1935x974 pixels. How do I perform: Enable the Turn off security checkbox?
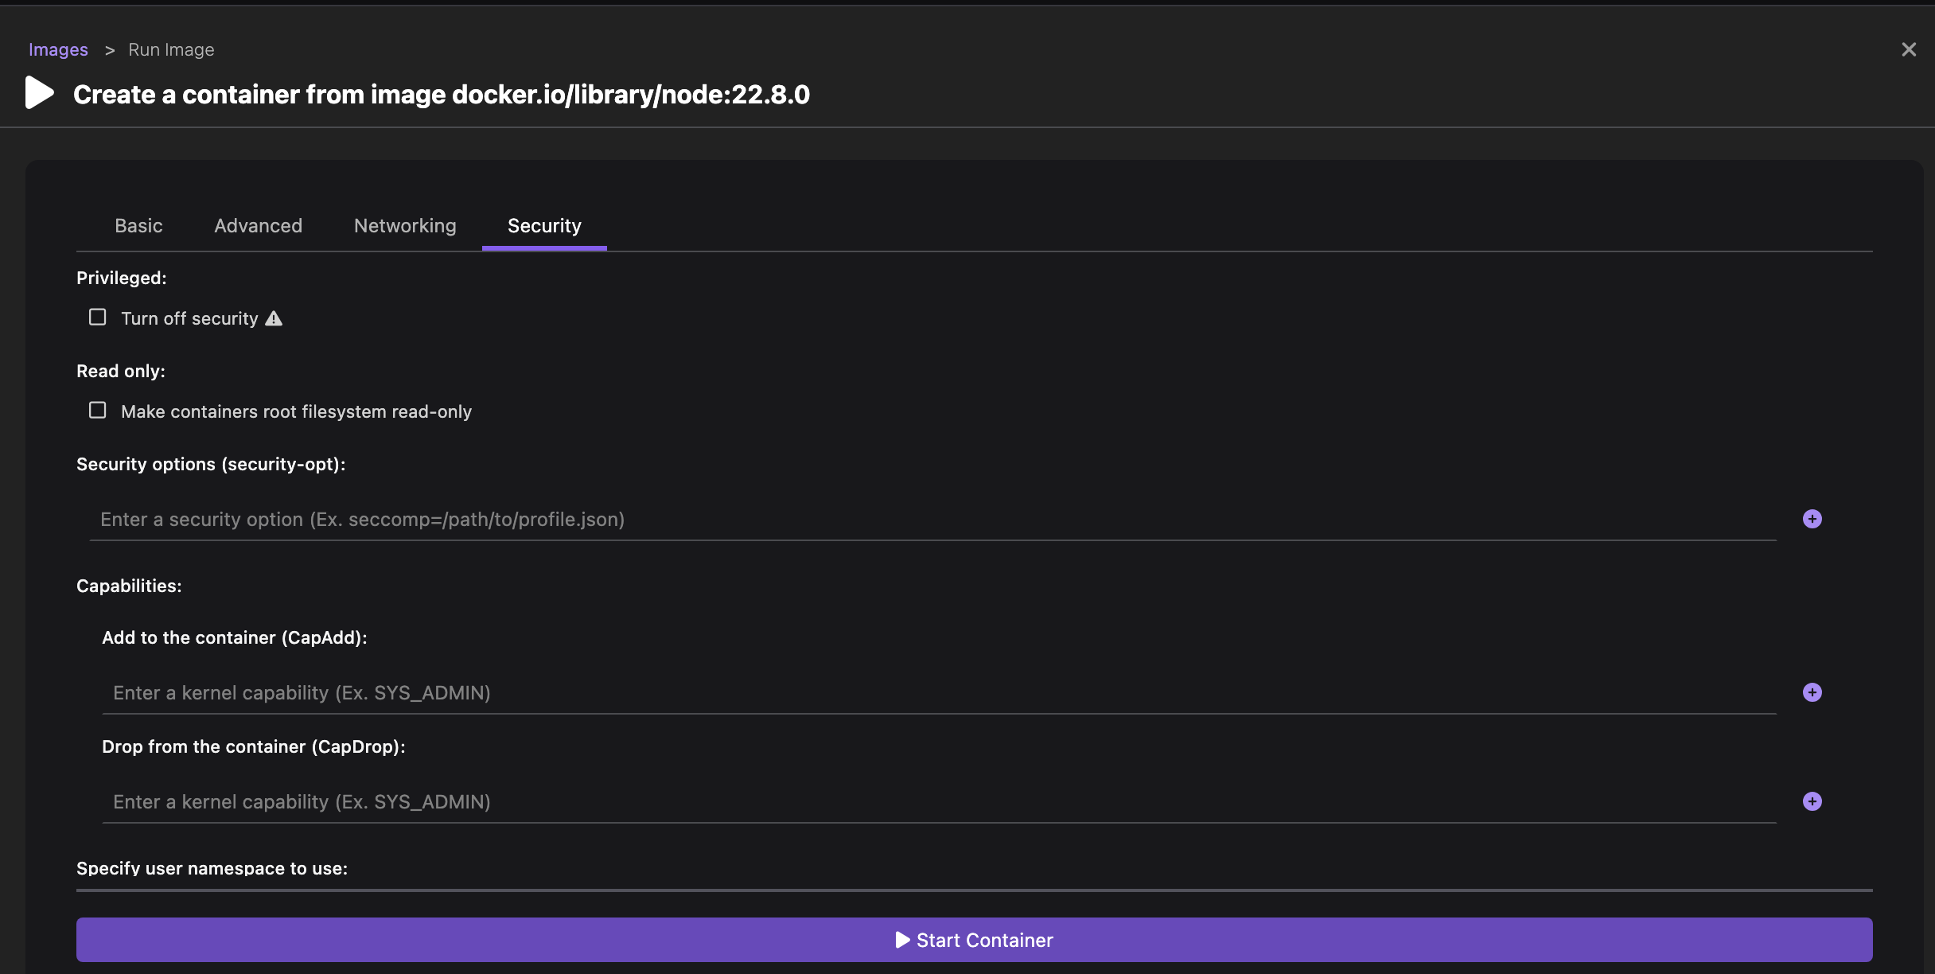point(97,318)
